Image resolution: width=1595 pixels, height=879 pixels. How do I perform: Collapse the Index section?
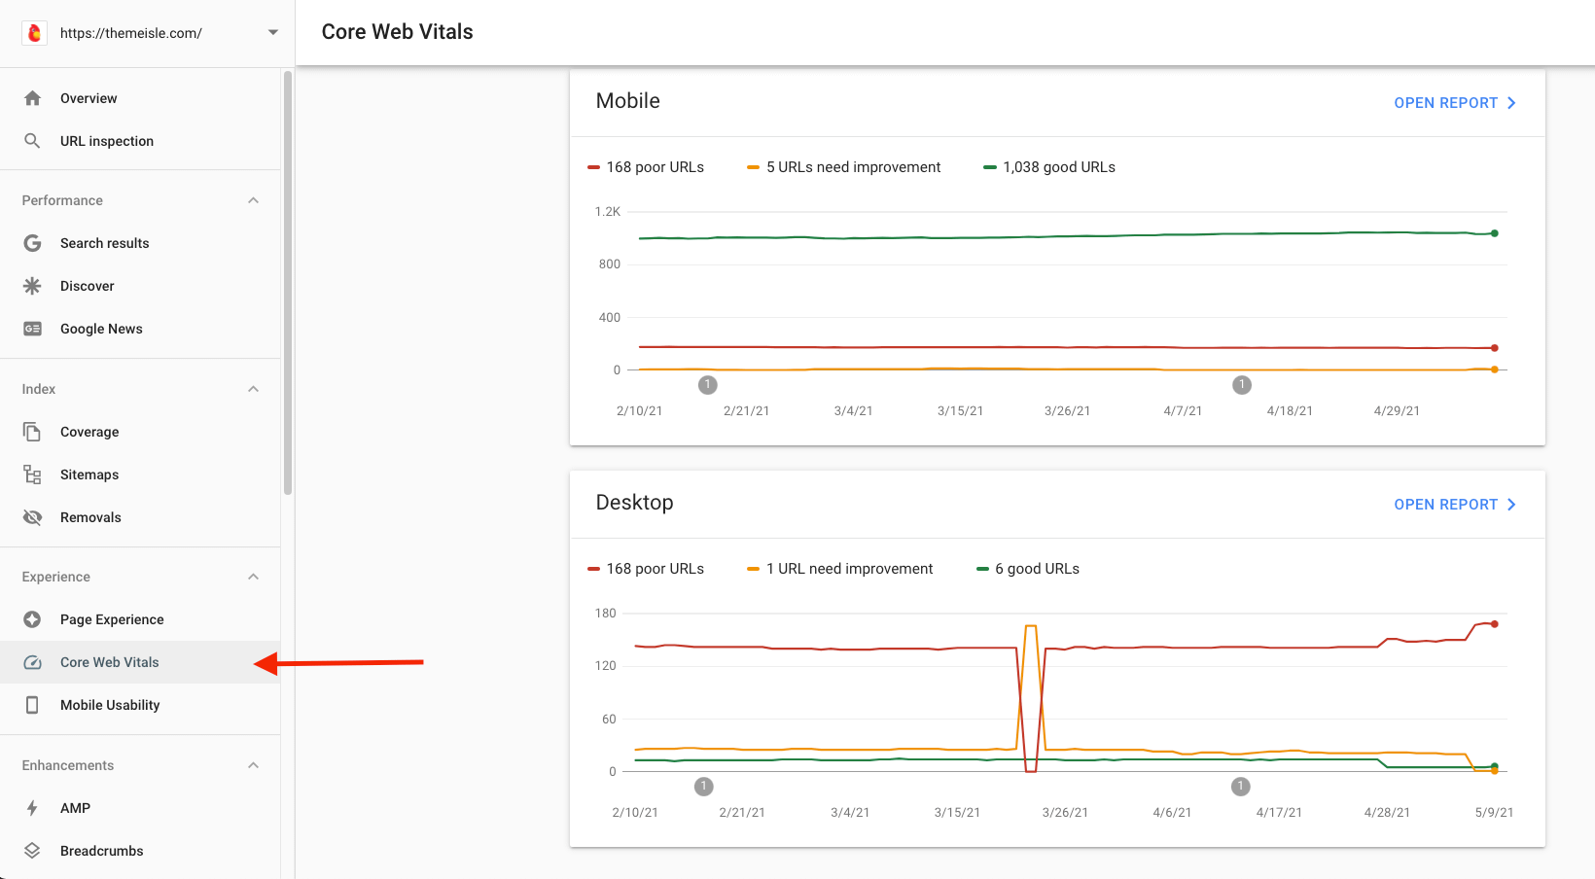(x=253, y=388)
